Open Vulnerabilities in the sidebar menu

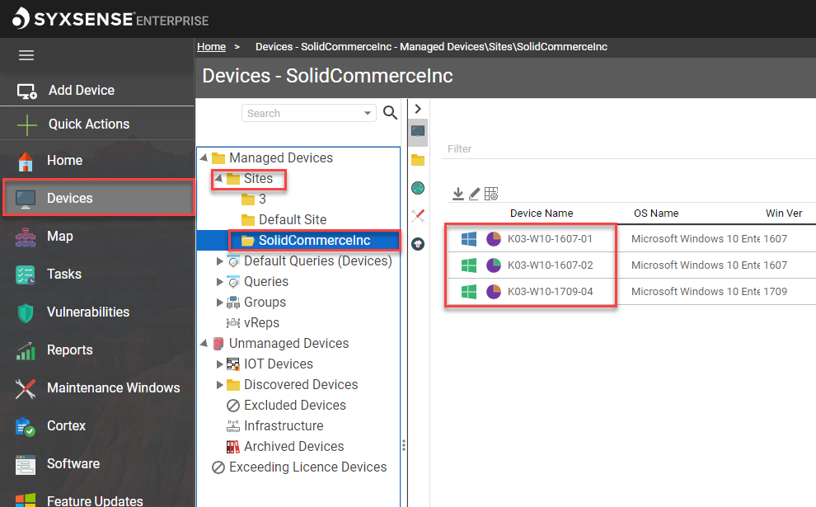coord(87,312)
